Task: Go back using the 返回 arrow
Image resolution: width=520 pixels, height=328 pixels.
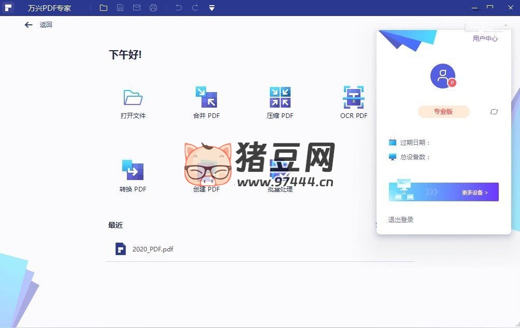Action: point(29,25)
